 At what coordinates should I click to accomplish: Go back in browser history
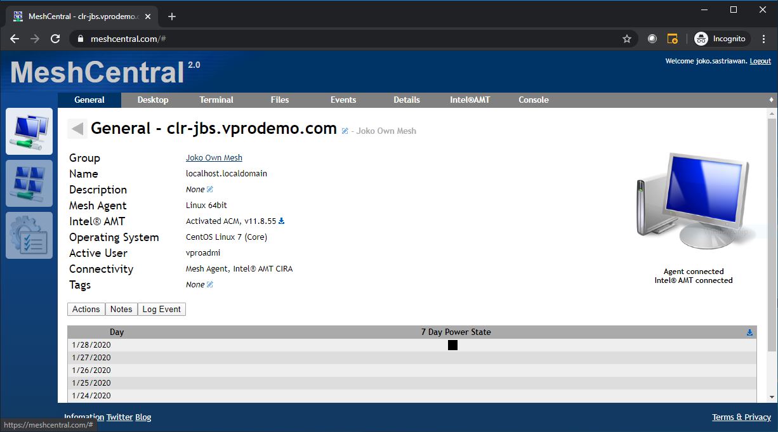tap(15, 39)
